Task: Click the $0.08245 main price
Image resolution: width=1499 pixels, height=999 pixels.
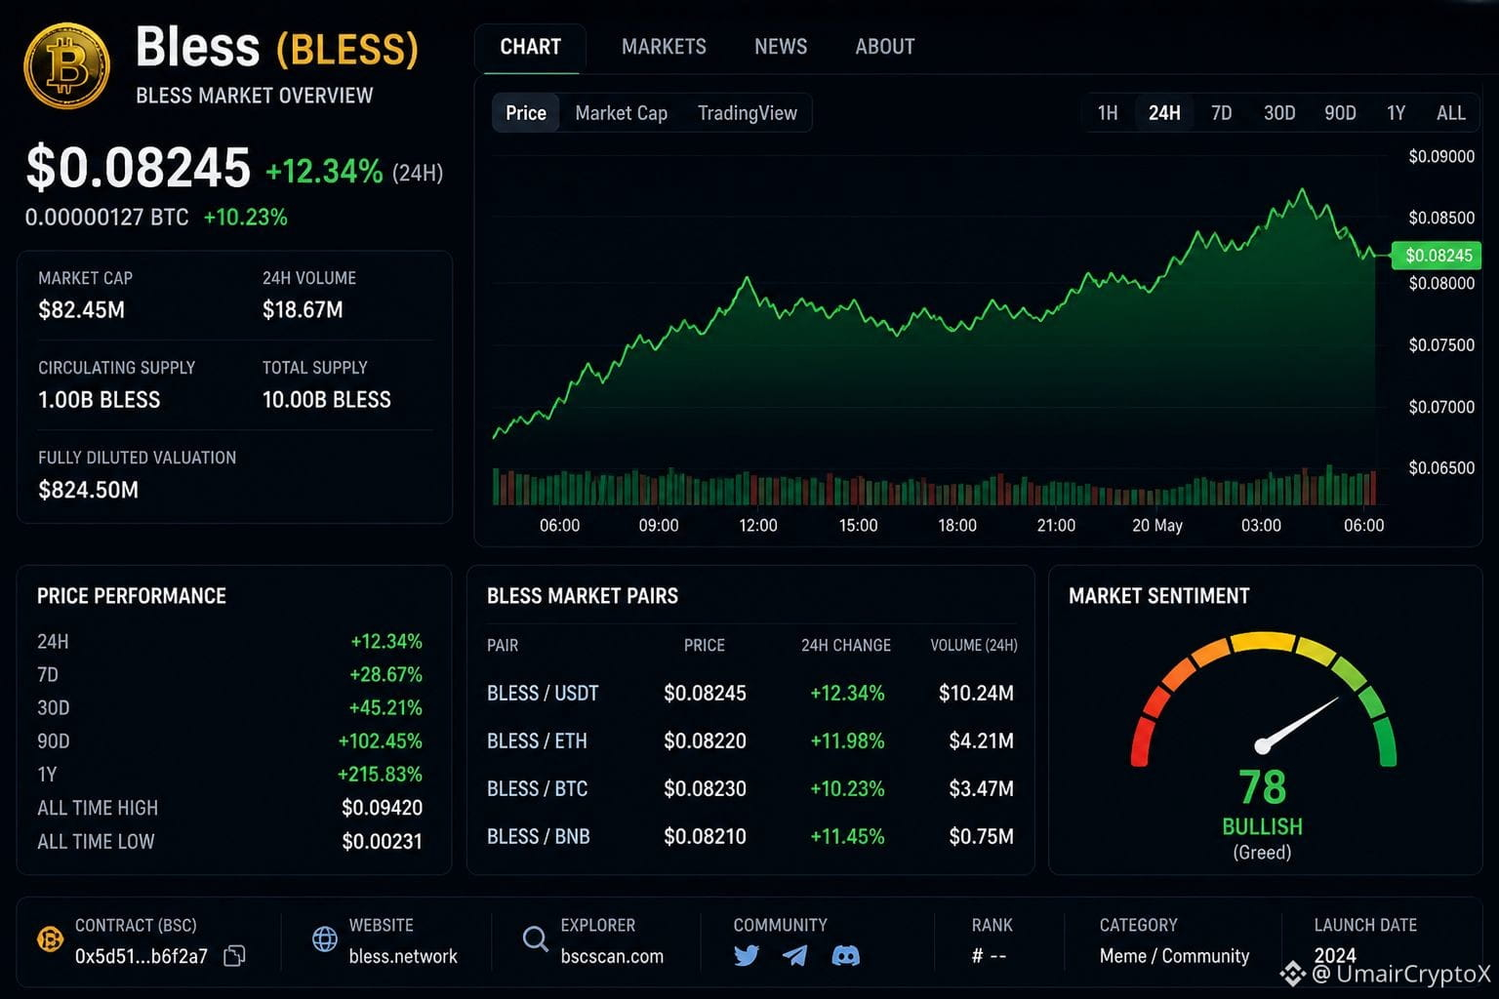Action: click(138, 167)
